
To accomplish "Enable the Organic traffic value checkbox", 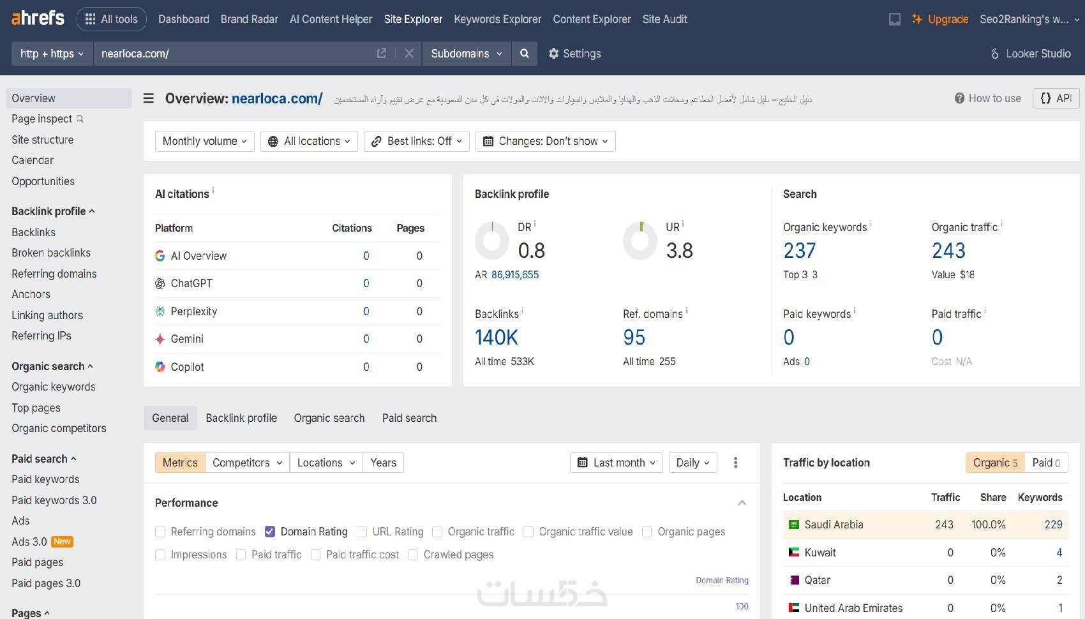I will tap(528, 532).
